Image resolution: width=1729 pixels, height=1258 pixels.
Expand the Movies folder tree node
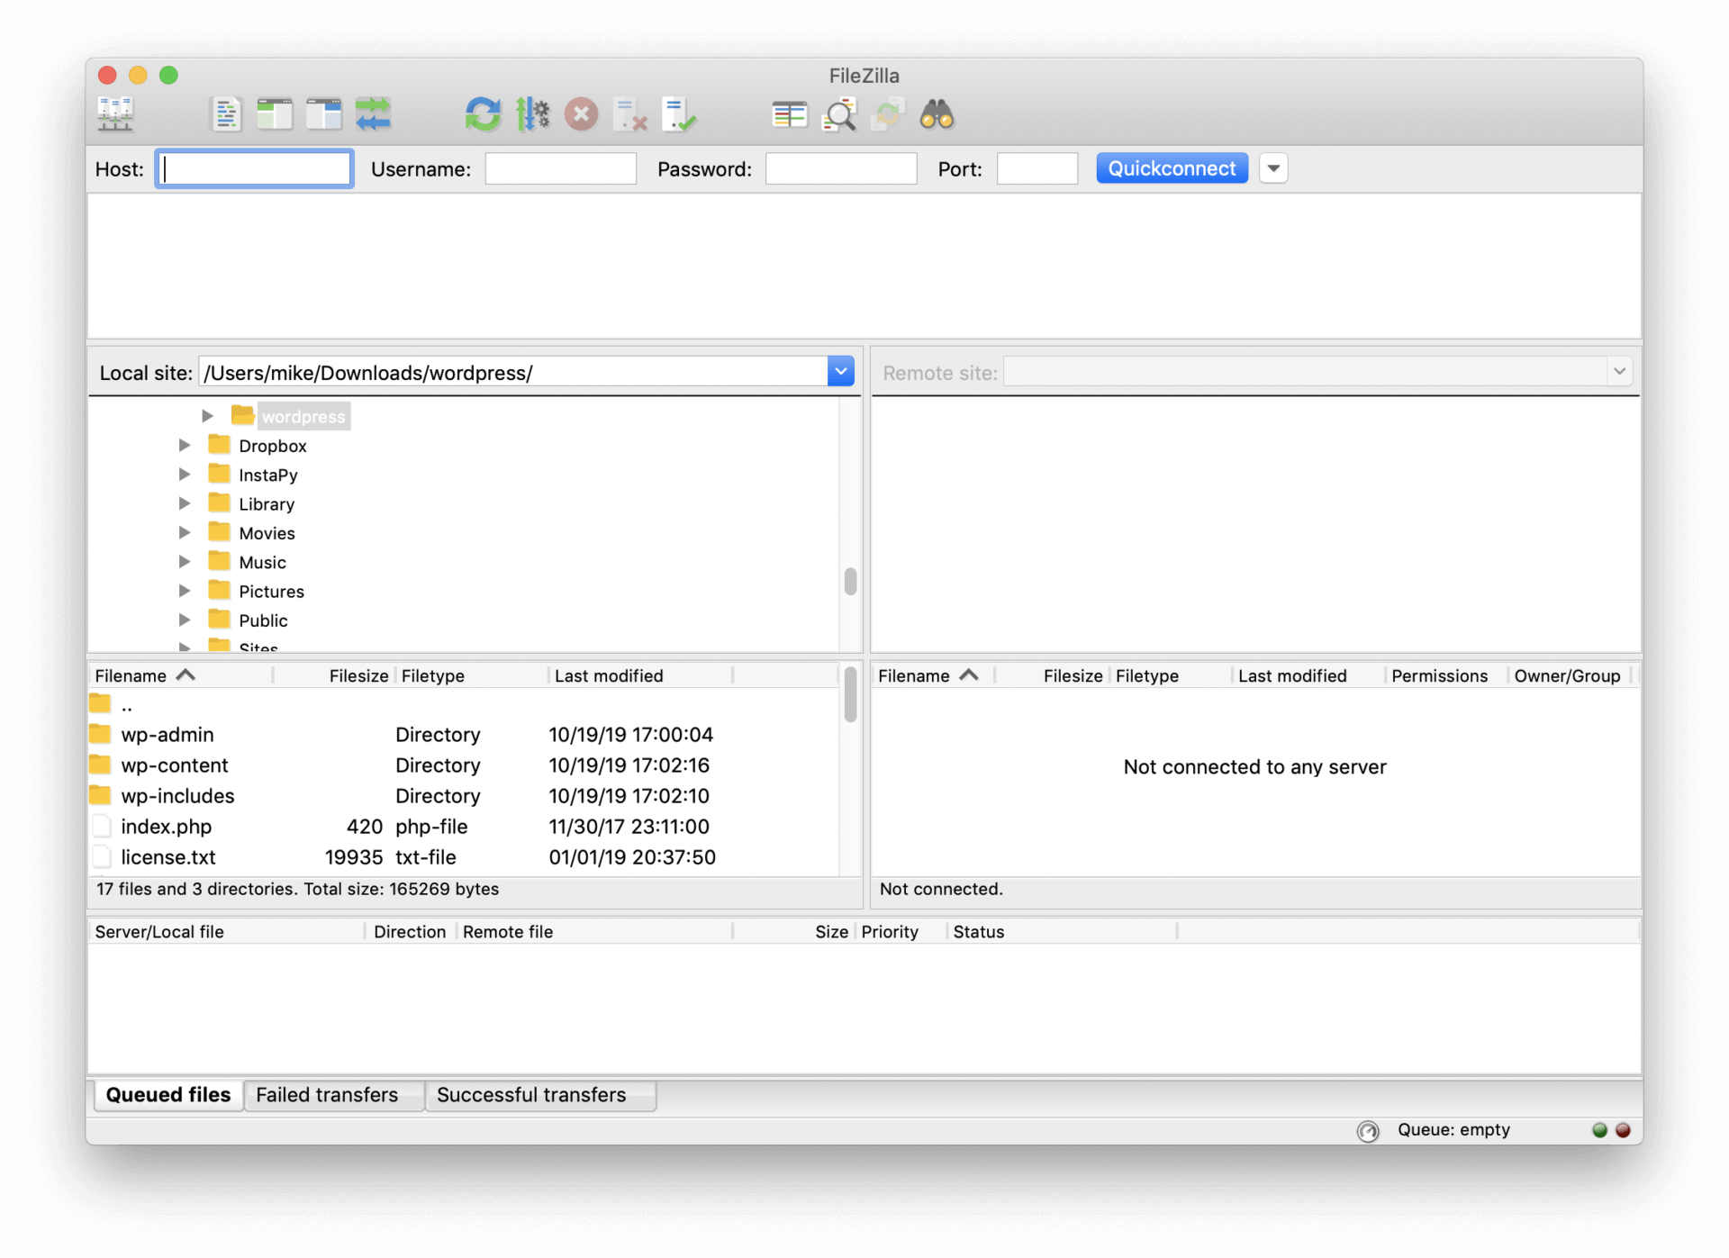tap(184, 532)
